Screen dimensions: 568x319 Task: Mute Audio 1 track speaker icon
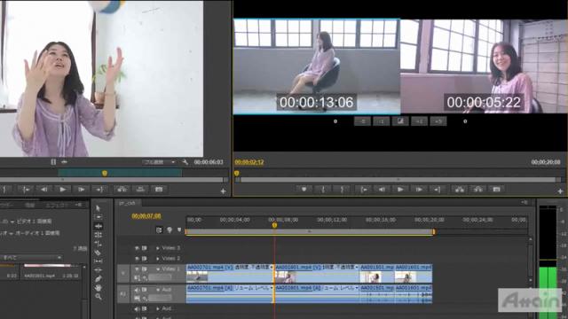tap(137, 290)
